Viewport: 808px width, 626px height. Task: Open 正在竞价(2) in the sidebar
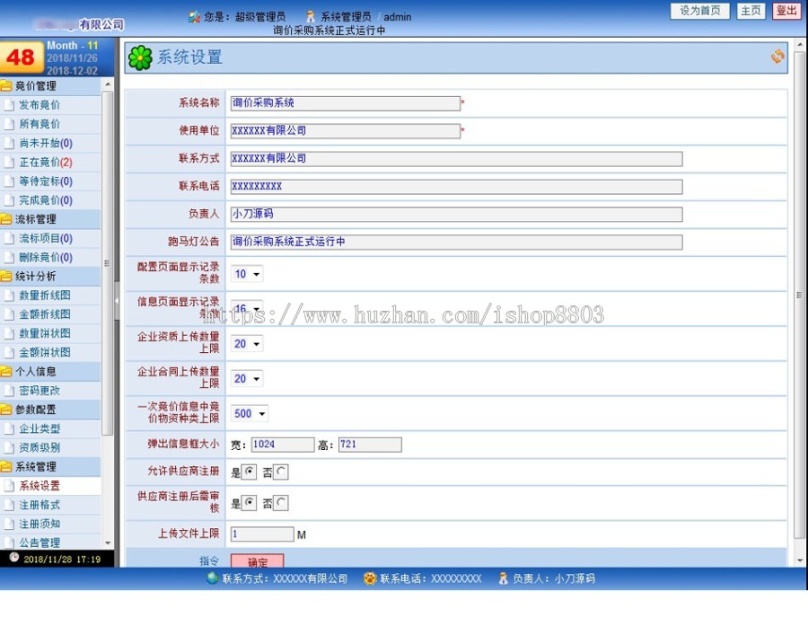tap(46, 163)
